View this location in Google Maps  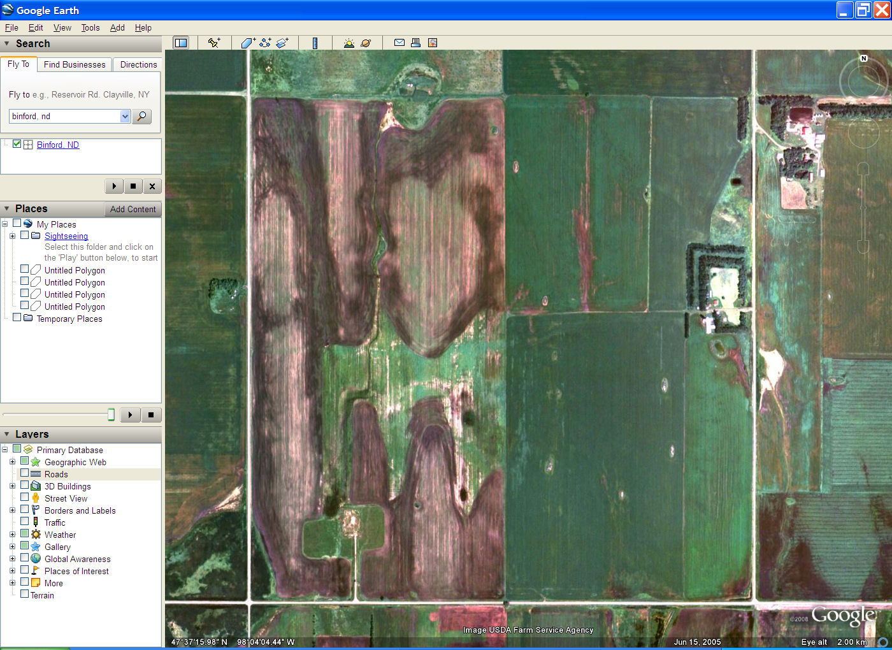coord(433,43)
